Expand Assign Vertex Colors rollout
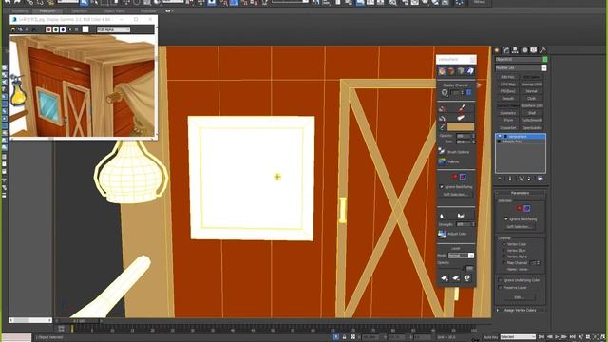 pos(521,311)
